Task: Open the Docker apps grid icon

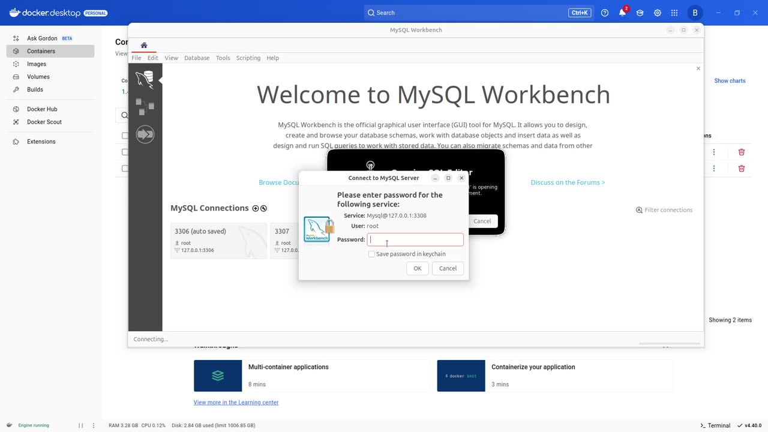Action: point(674,13)
